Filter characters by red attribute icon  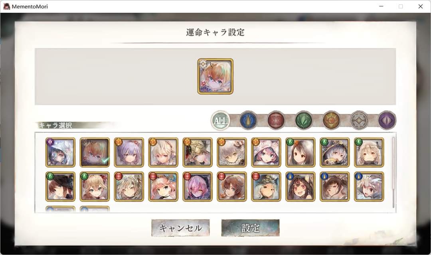pos(276,121)
